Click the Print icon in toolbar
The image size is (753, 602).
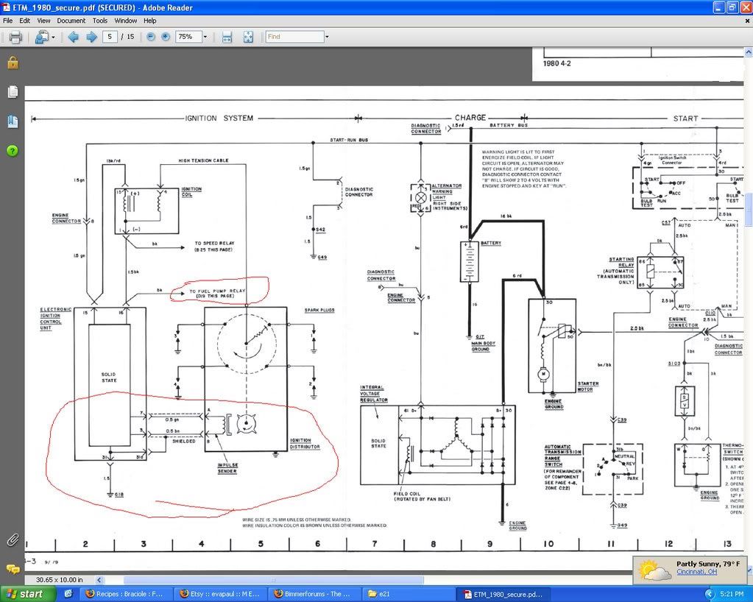point(15,37)
